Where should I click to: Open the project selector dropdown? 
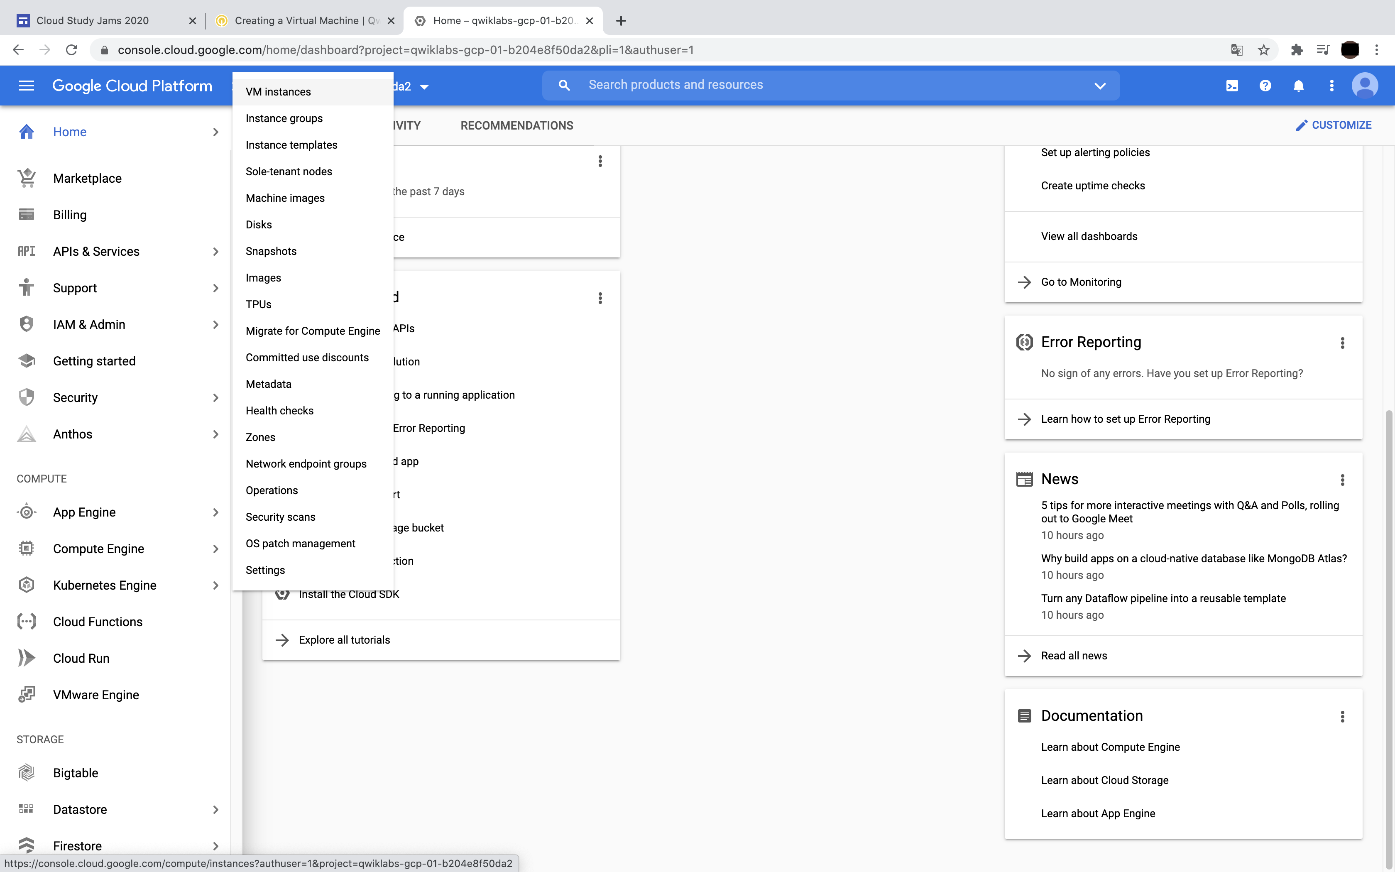[424, 86]
